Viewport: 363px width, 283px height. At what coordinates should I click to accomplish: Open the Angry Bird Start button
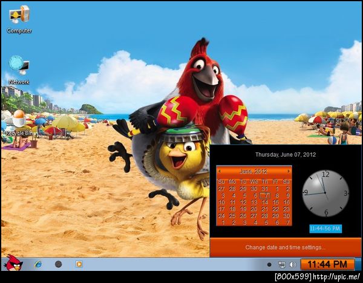point(14,263)
